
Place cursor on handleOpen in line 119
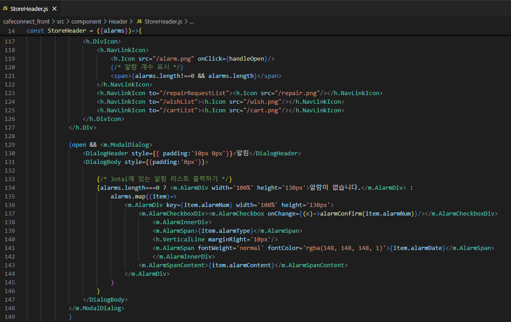(x=247, y=58)
